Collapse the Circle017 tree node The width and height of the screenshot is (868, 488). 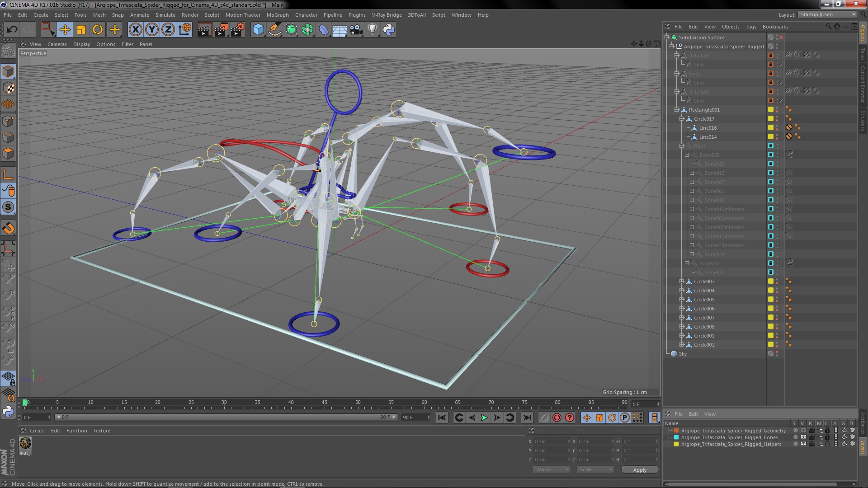point(682,119)
